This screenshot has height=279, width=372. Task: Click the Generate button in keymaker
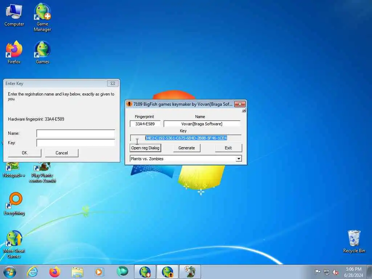click(186, 148)
